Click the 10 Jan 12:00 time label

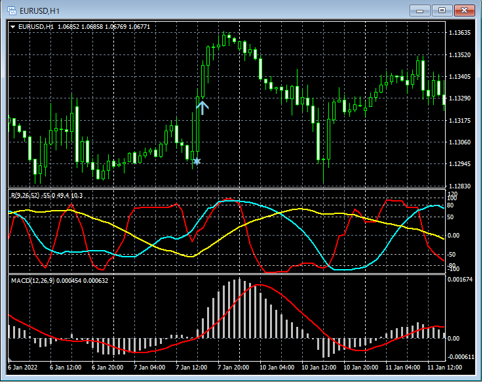pyautogui.click(x=320, y=367)
